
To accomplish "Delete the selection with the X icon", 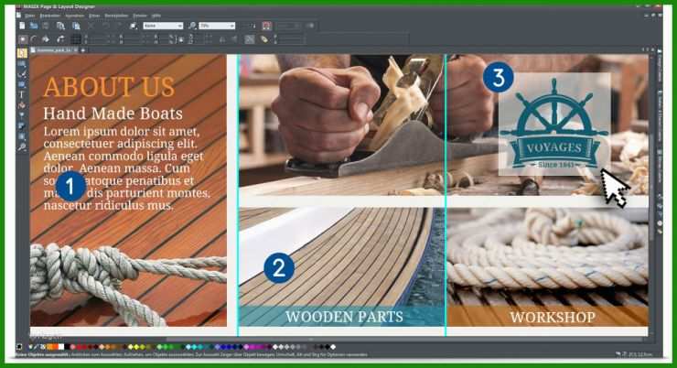I will point(91,26).
